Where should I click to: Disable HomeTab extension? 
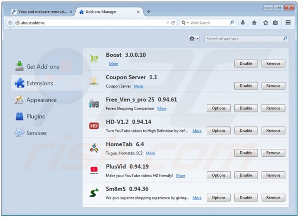coord(246,153)
